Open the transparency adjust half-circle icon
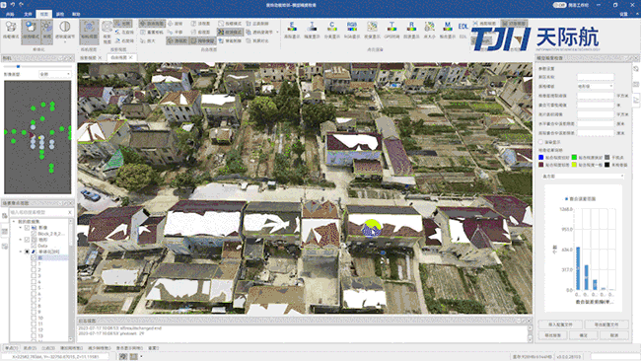The image size is (641, 361). tap(64, 27)
